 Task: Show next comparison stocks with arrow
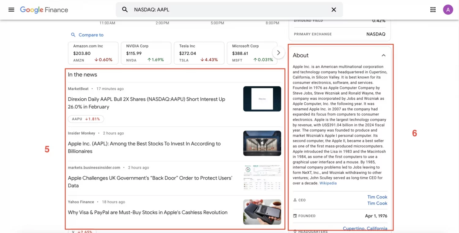click(x=278, y=53)
